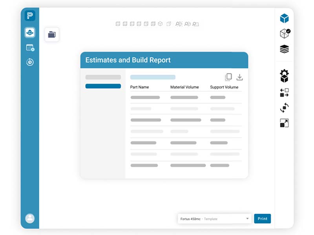Copy the report using the copy icon
The image size is (314, 235).
[x=228, y=77]
